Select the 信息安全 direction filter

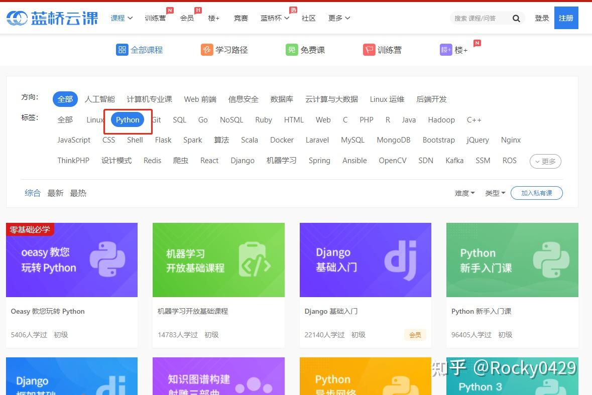tap(243, 99)
